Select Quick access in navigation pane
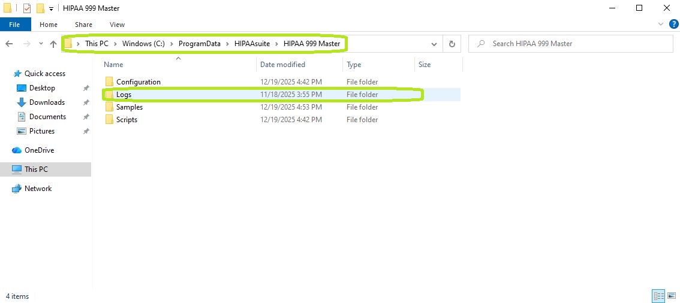The width and height of the screenshot is (680, 303). point(44,74)
